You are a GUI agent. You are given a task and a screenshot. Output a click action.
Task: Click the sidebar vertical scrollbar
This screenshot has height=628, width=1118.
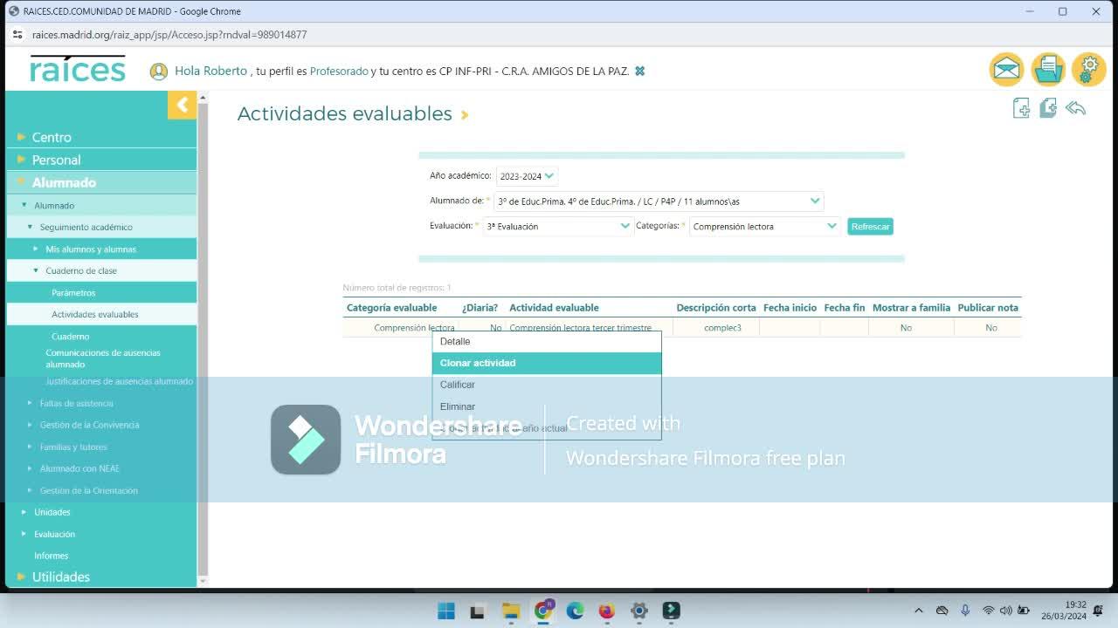coord(203,339)
